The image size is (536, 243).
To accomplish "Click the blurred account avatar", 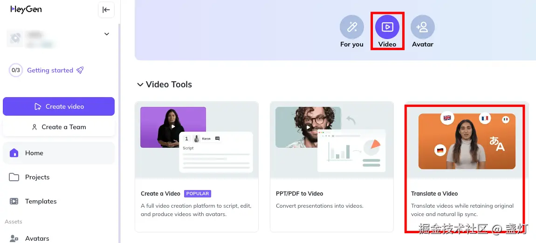I will pos(15,38).
